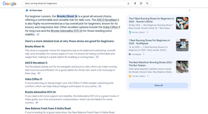Click The Run Testers article thumbnail

coord(182,67)
